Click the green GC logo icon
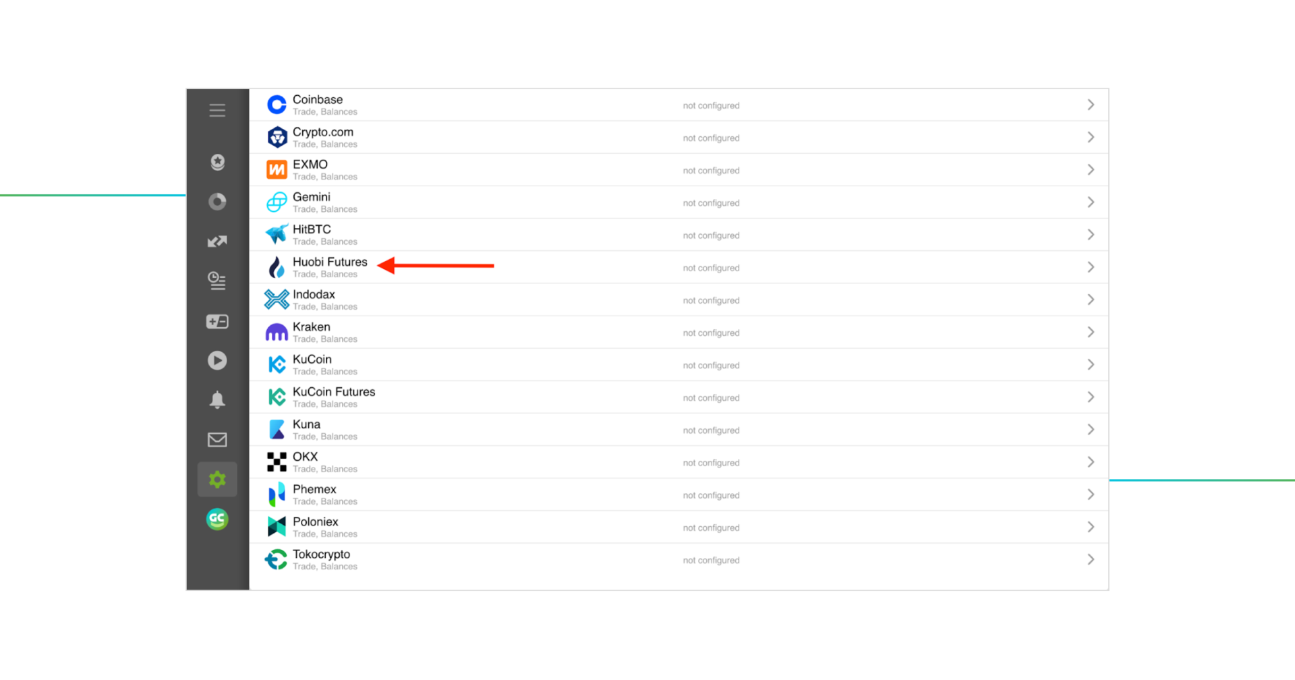 click(x=217, y=519)
